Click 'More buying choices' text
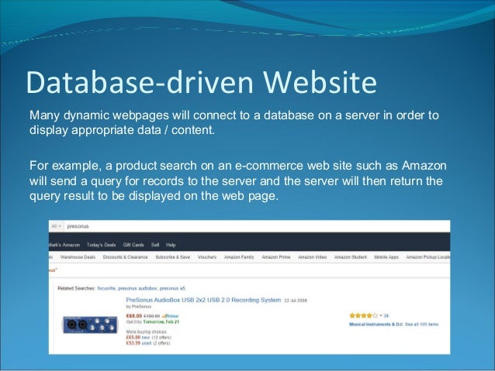Image resolution: width=495 pixels, height=371 pixels. click(x=146, y=331)
